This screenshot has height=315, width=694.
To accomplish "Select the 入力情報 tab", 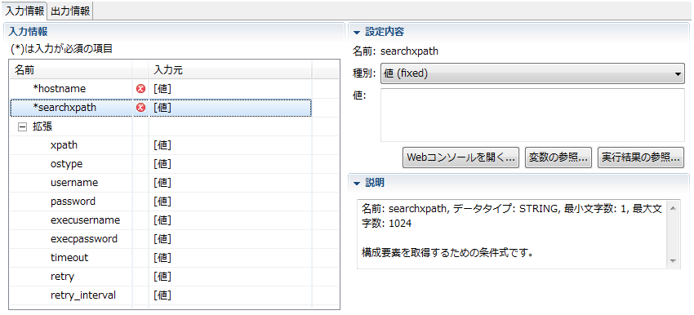I will [x=24, y=11].
